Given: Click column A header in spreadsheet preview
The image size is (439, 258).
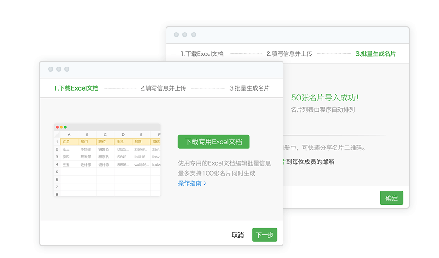Looking at the screenshot, I should 69,134.
